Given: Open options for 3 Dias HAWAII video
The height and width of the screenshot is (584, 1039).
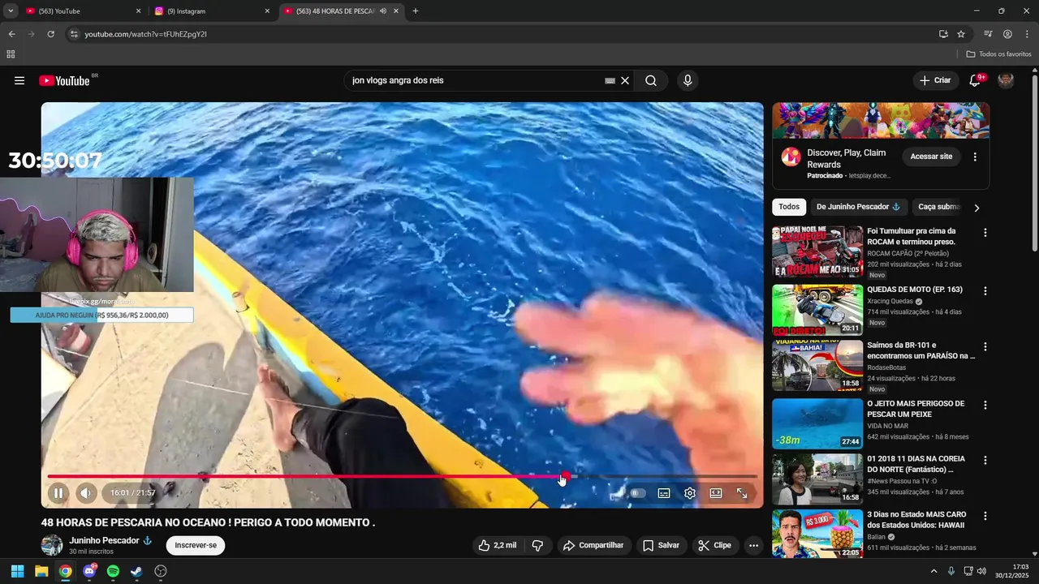Looking at the screenshot, I should [x=985, y=516].
